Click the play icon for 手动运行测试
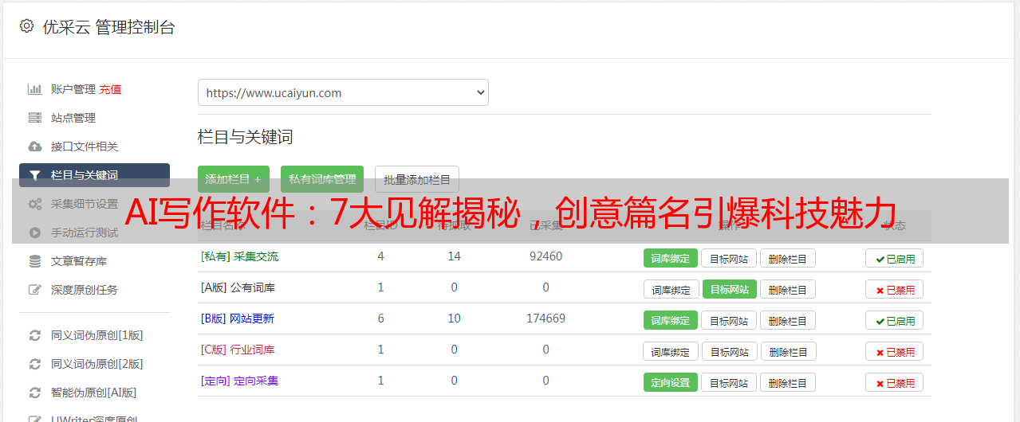The width and height of the screenshot is (1020, 422). (34, 232)
